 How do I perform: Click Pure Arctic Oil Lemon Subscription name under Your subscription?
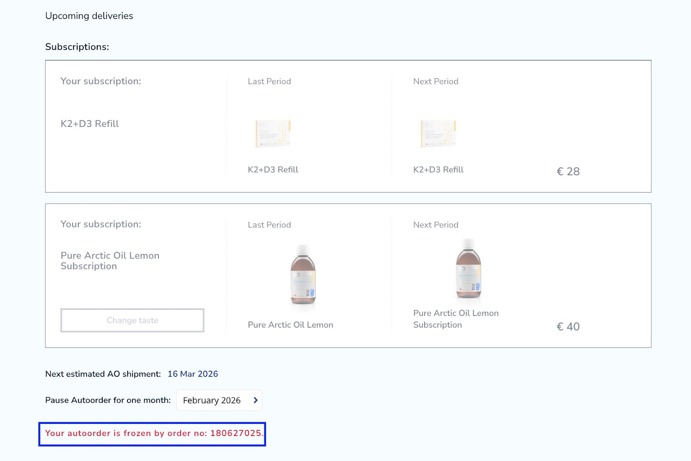click(110, 261)
